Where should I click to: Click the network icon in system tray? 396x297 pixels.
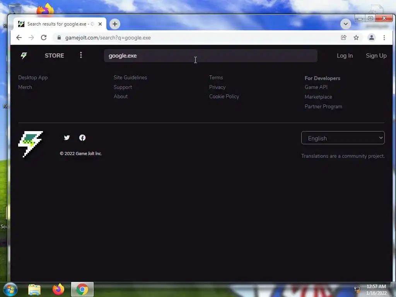pos(357,289)
